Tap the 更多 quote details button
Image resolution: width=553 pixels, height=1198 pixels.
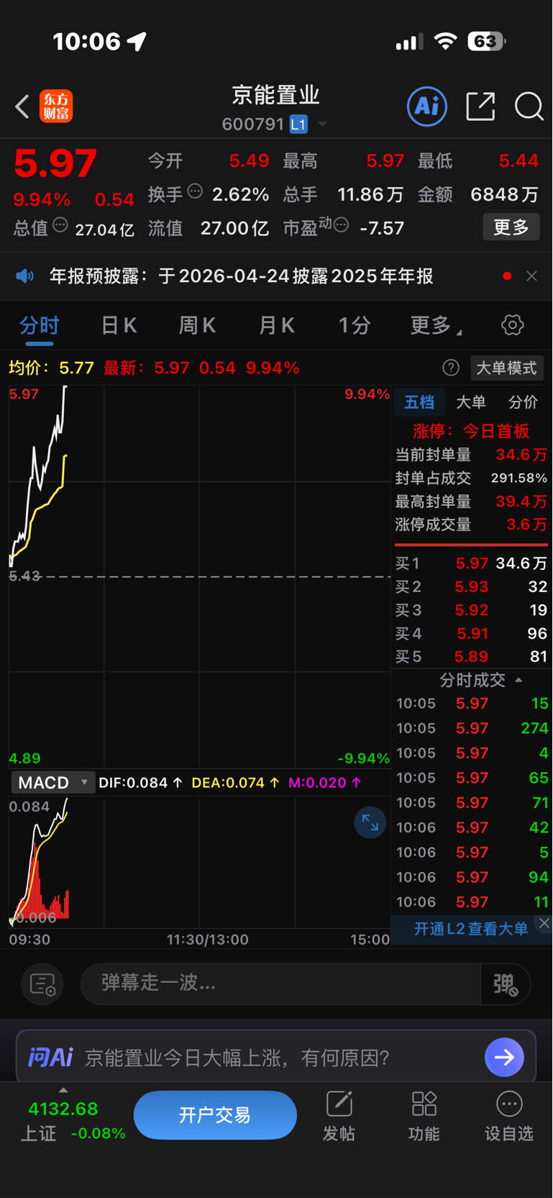[x=511, y=227]
